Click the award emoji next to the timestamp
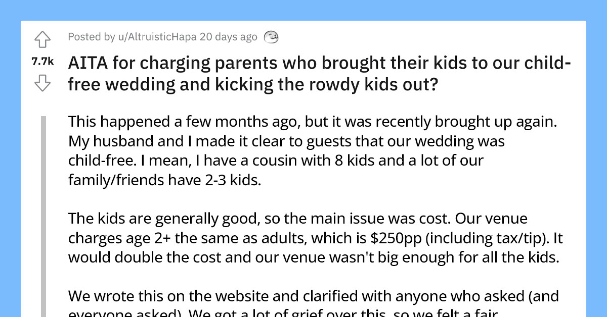The width and height of the screenshot is (607, 317). (272, 37)
